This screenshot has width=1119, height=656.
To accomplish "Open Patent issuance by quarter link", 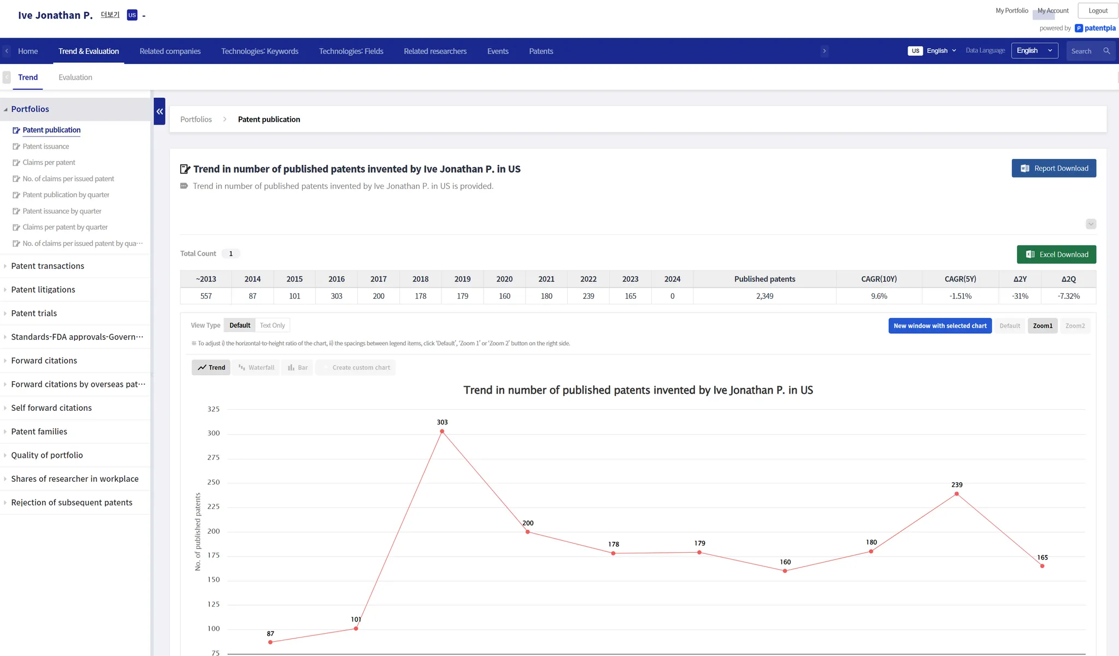I will [62, 211].
